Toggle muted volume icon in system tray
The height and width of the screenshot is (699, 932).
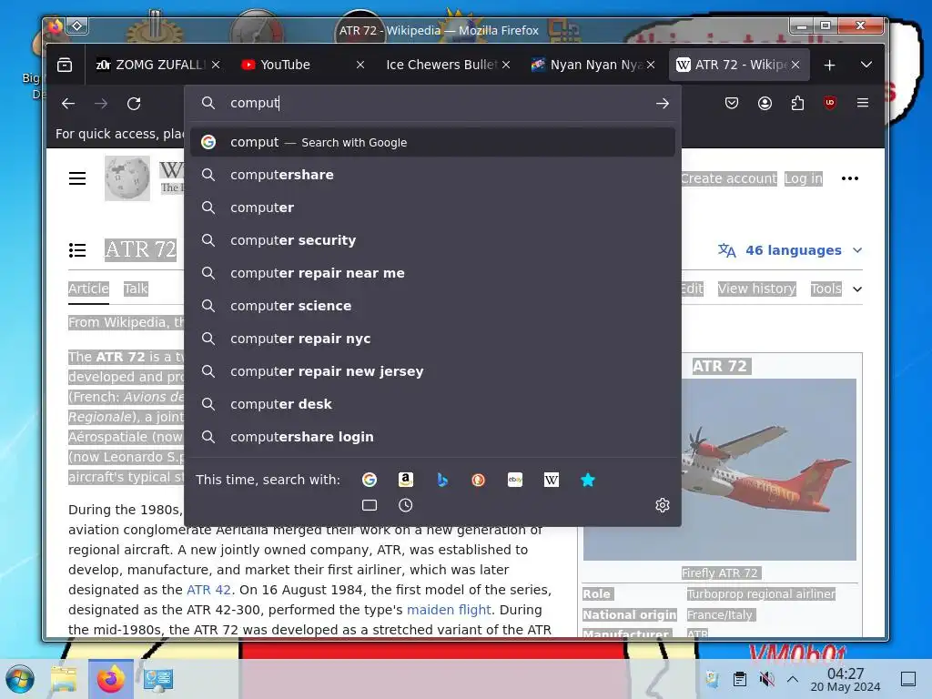(766, 679)
